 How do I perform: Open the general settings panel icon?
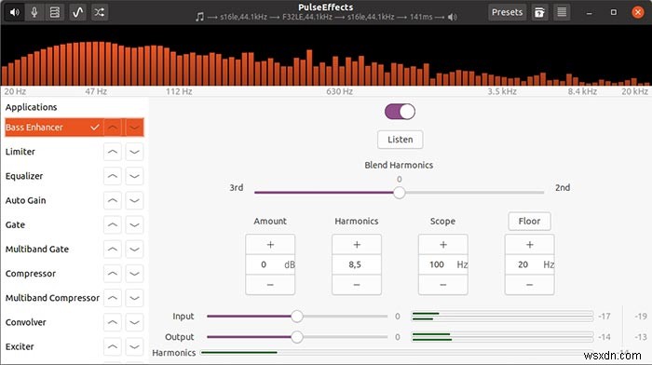click(54, 12)
